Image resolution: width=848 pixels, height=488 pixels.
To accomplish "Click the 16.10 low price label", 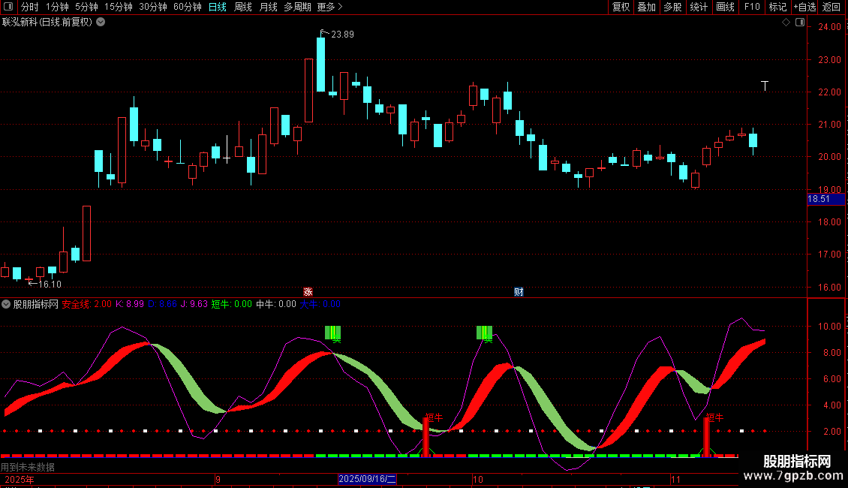I will (x=50, y=285).
